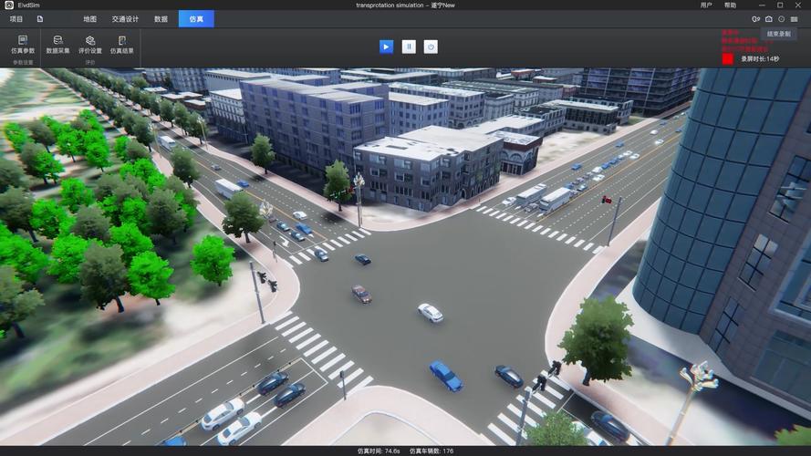811x456 pixels.
Task: Minimize the ElvdSim window
Action: [762, 5]
